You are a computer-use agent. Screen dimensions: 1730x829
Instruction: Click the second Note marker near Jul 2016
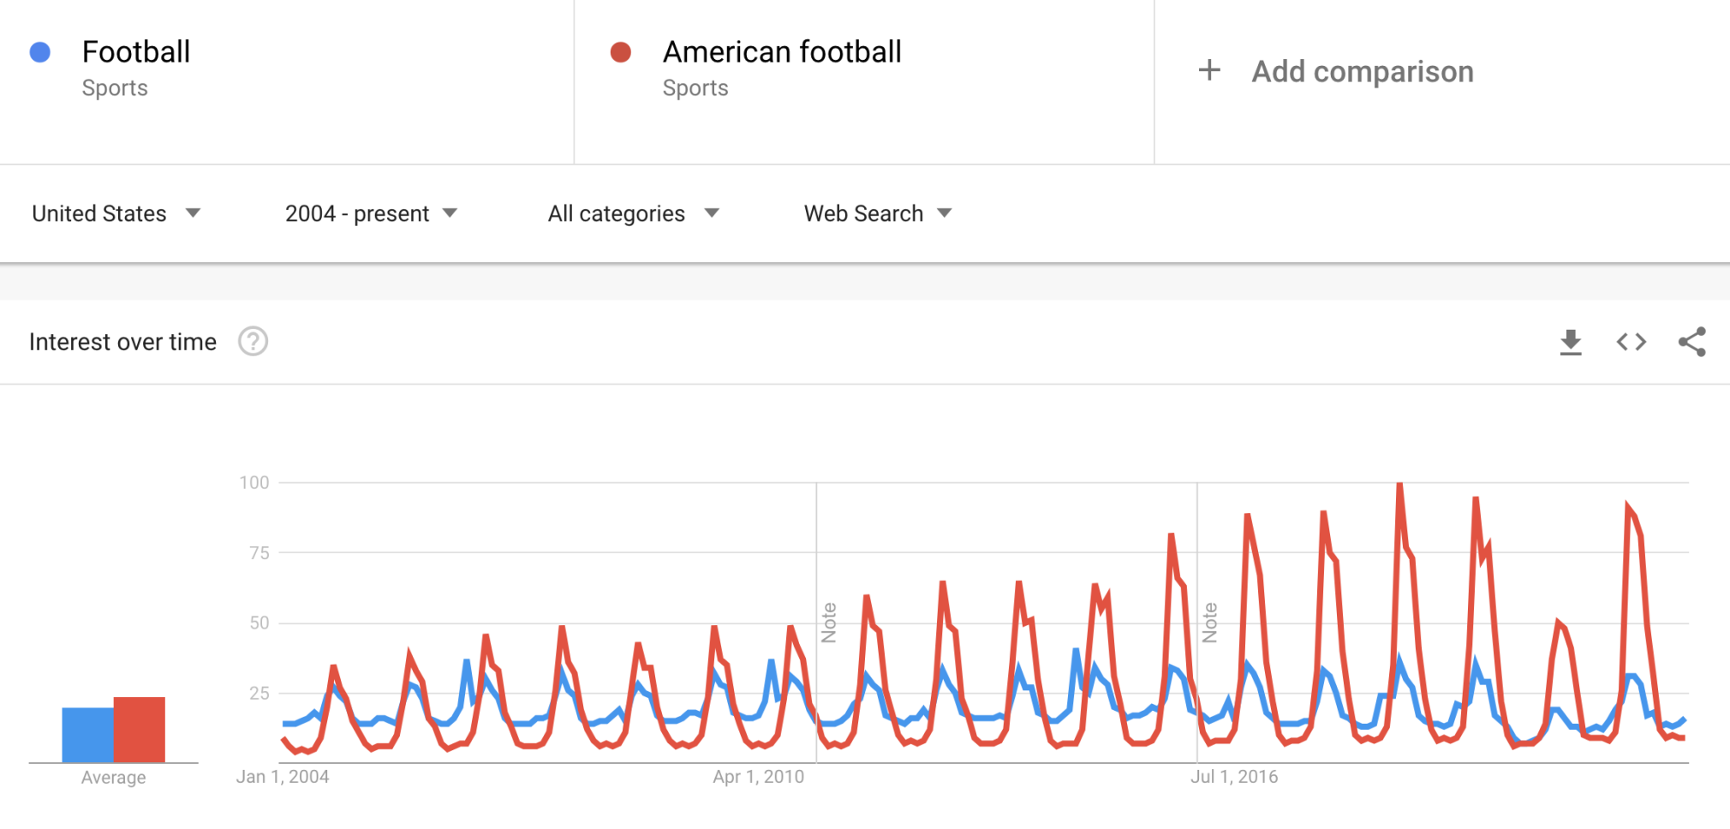click(1210, 619)
